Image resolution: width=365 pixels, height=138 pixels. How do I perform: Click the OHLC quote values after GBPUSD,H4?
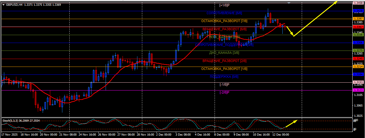pos(42,5)
